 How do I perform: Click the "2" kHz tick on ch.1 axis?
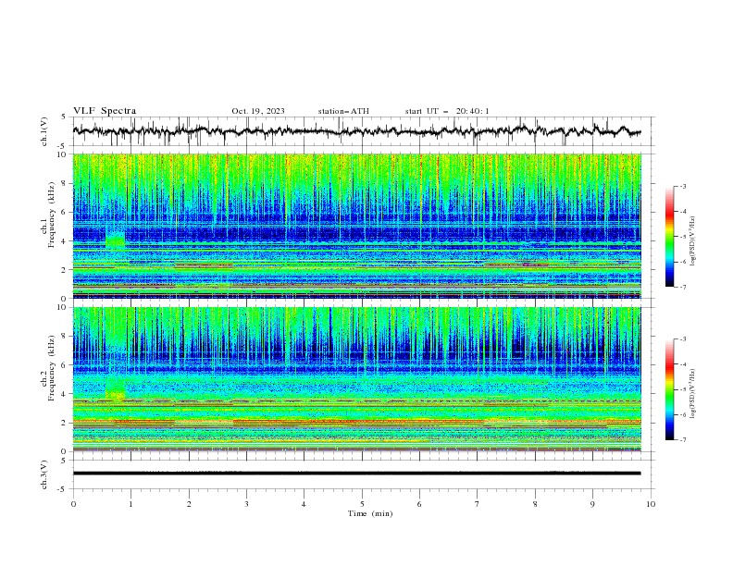(x=65, y=270)
